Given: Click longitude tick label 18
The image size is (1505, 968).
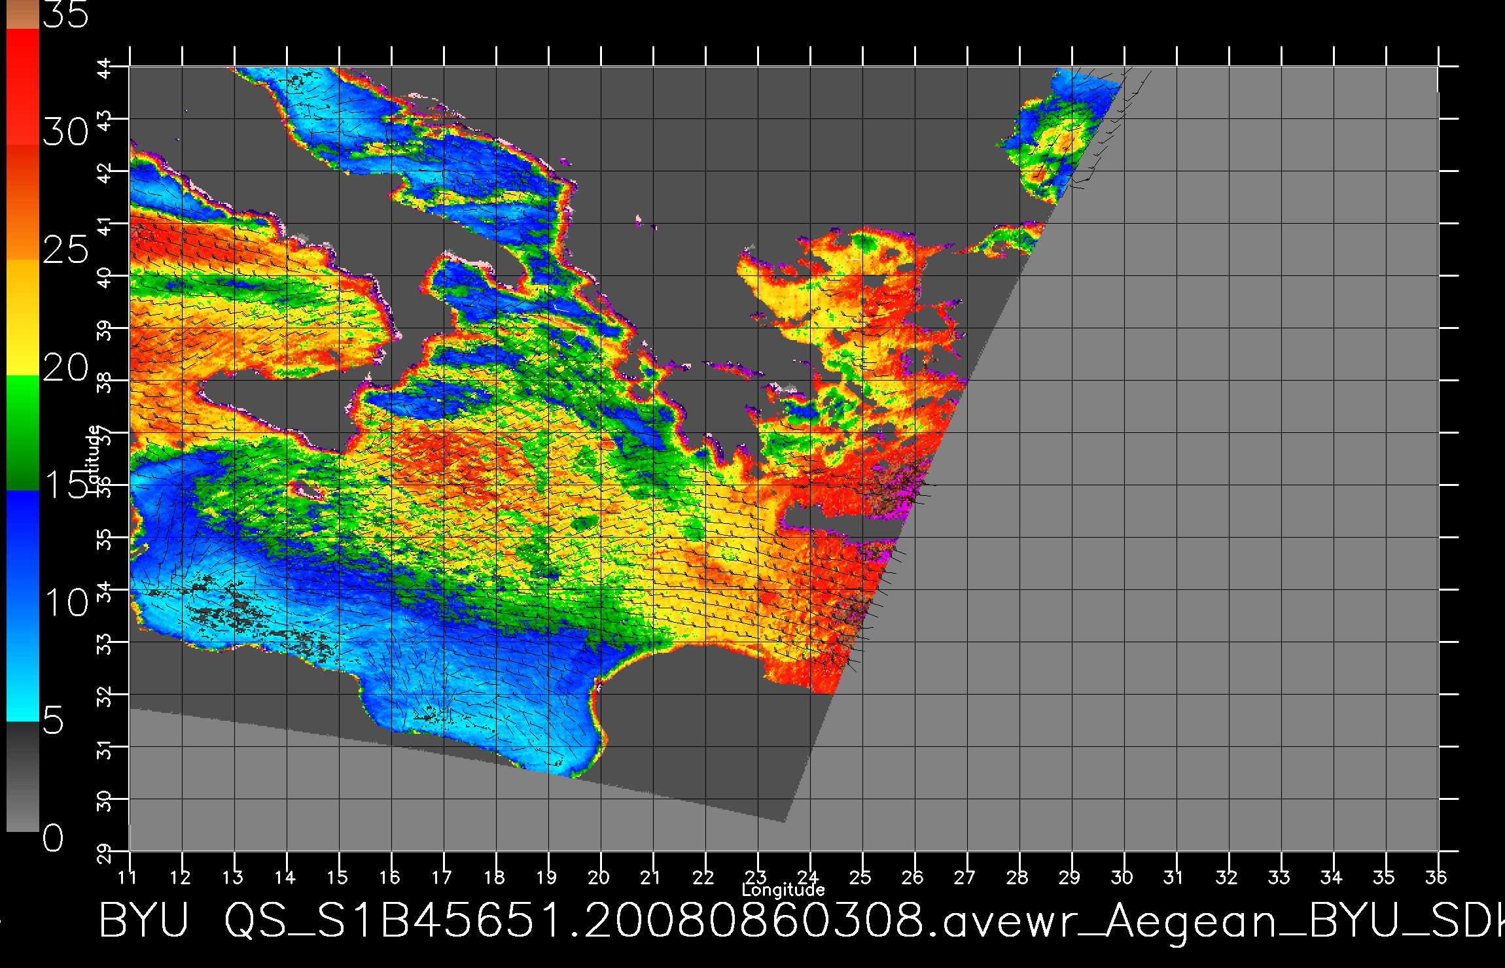Looking at the screenshot, I should [494, 877].
